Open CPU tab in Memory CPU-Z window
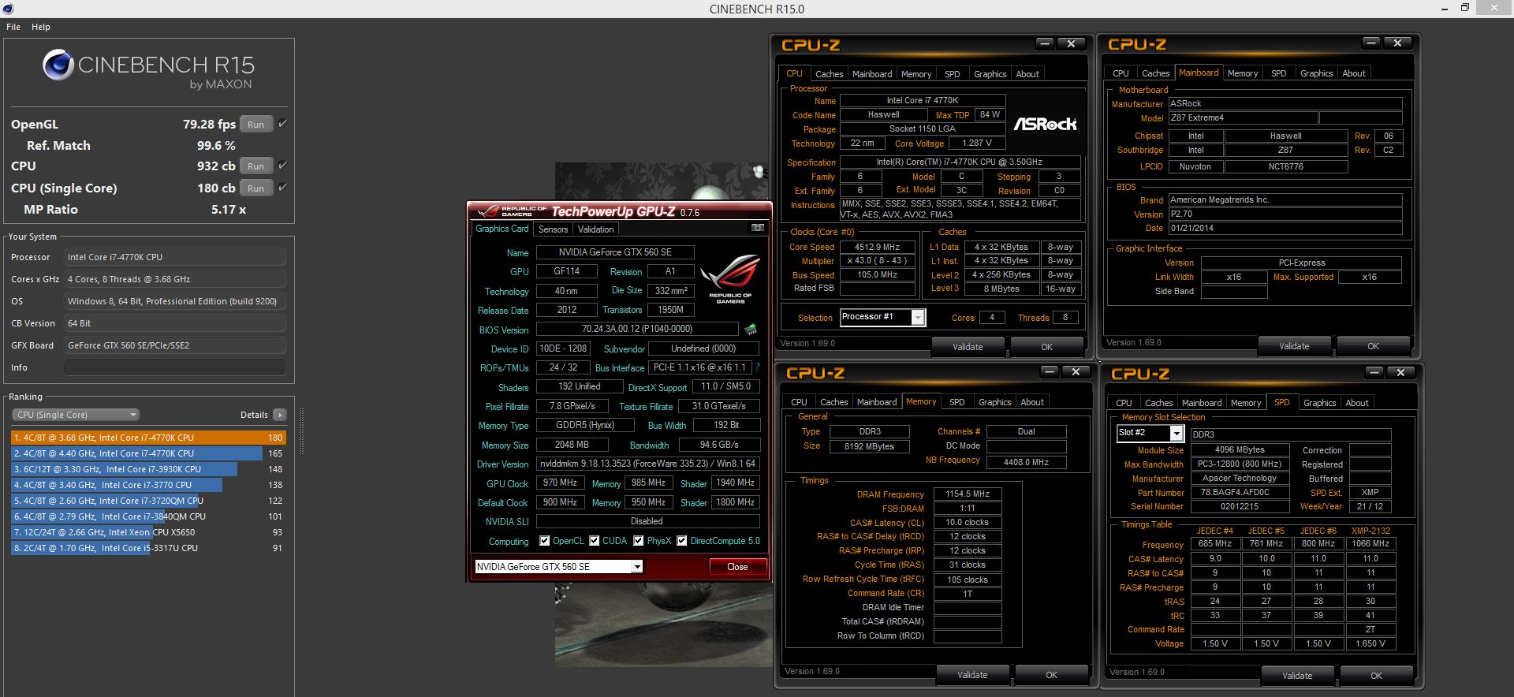Screen dimensions: 1514x697 coord(799,402)
